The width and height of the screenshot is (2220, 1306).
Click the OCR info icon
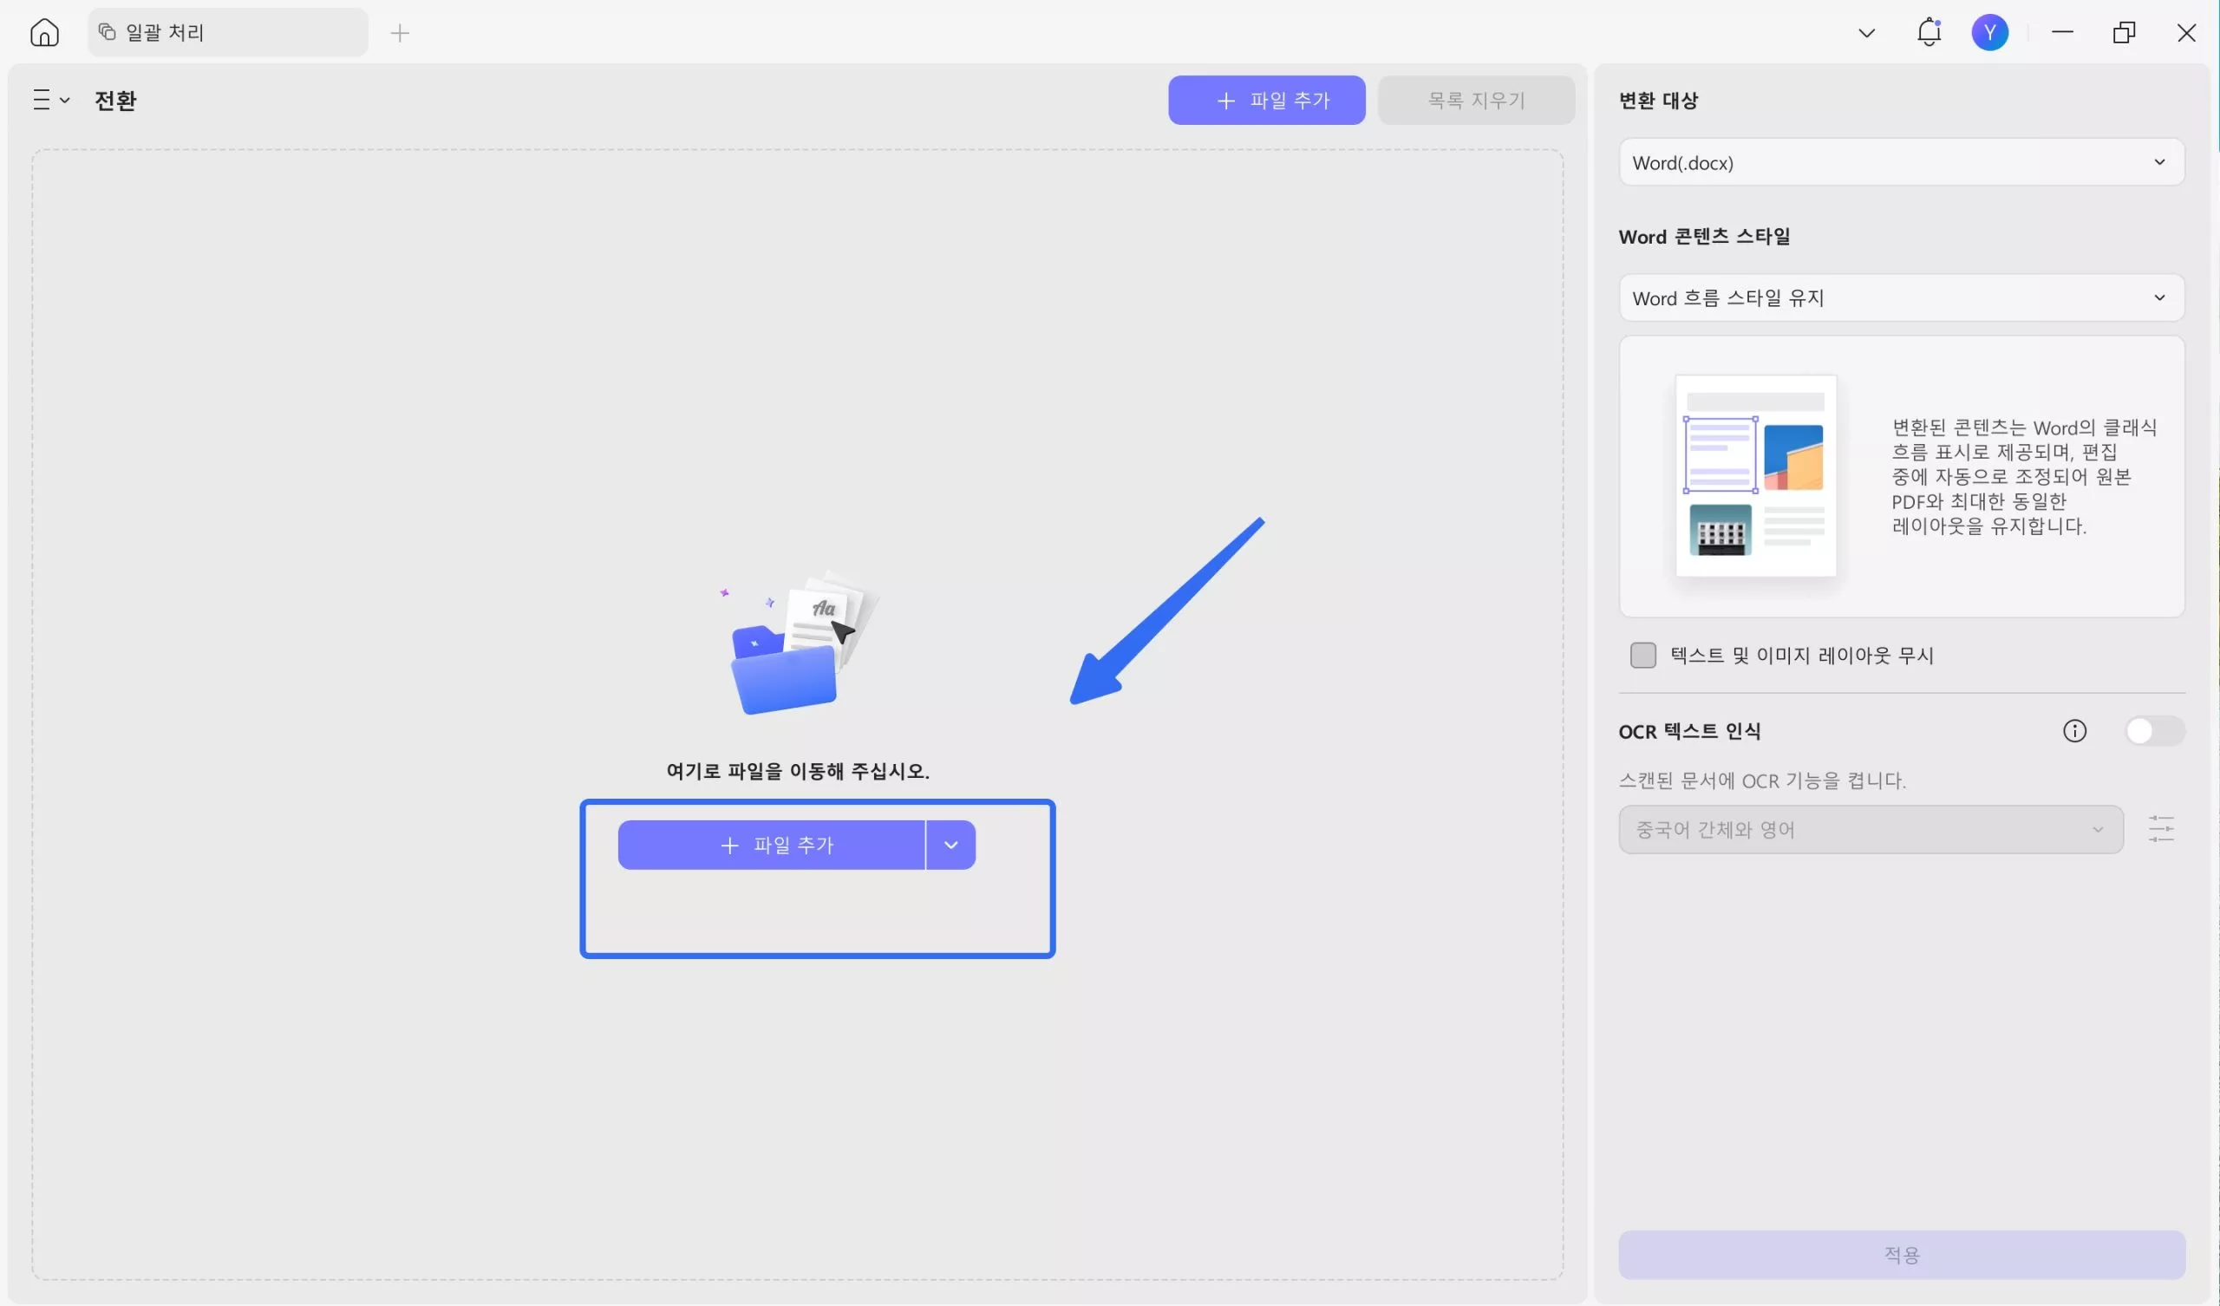(x=2073, y=730)
